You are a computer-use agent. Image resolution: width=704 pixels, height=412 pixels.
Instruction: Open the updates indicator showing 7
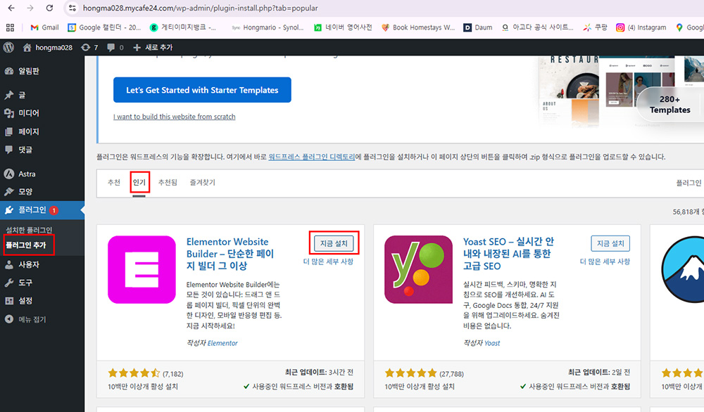pos(89,47)
